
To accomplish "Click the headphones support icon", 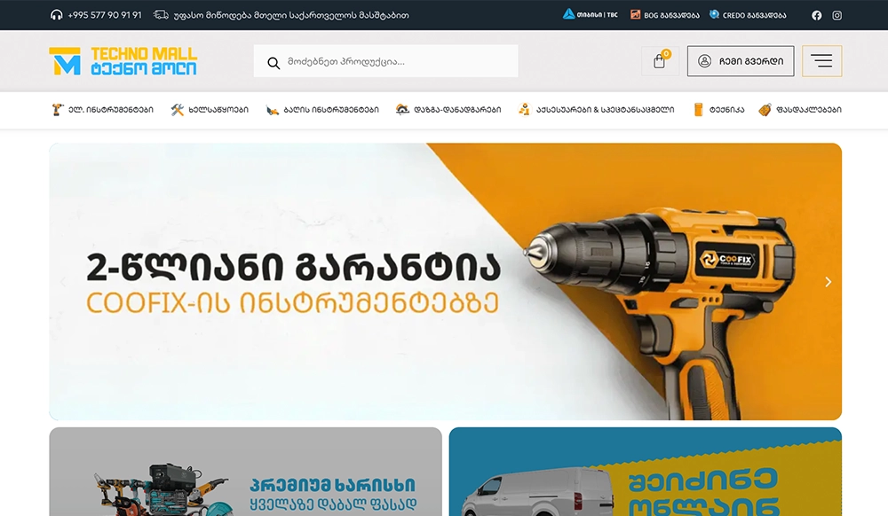I will tap(57, 15).
